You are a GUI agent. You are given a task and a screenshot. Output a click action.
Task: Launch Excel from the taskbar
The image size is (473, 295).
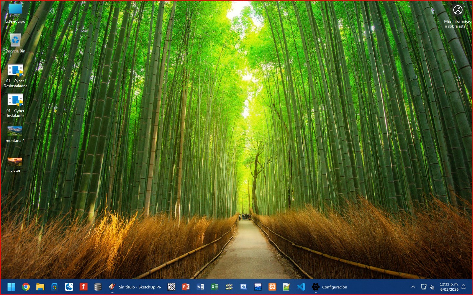coord(215,287)
